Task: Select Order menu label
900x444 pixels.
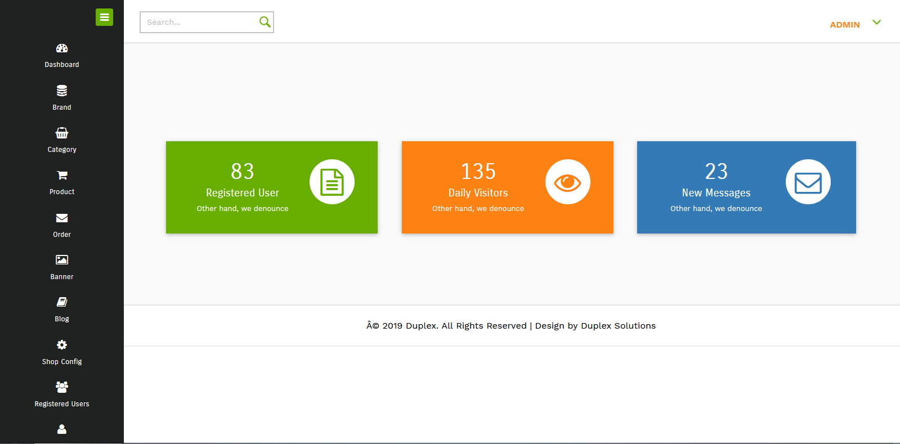Action: 62,235
